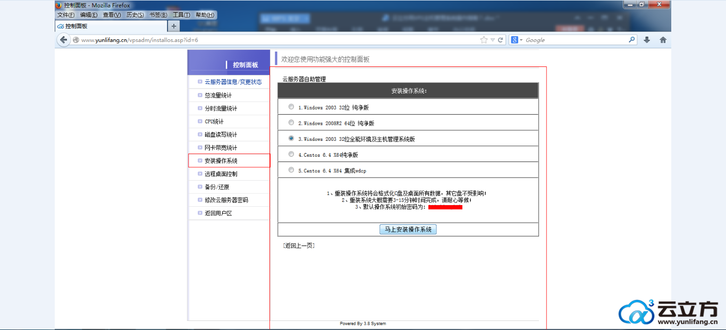Open a new tab with the plus button
Screen dimensions: 726x330
[174, 26]
